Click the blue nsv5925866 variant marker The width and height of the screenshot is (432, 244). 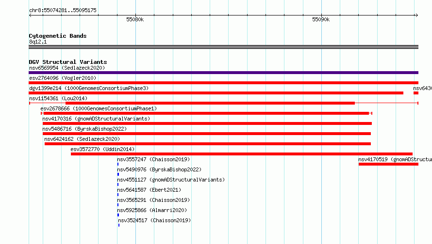tap(118, 215)
